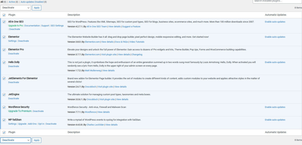Toggle the select-all checkbox in table header
Screen dimensions: 302x145
click(4, 15)
